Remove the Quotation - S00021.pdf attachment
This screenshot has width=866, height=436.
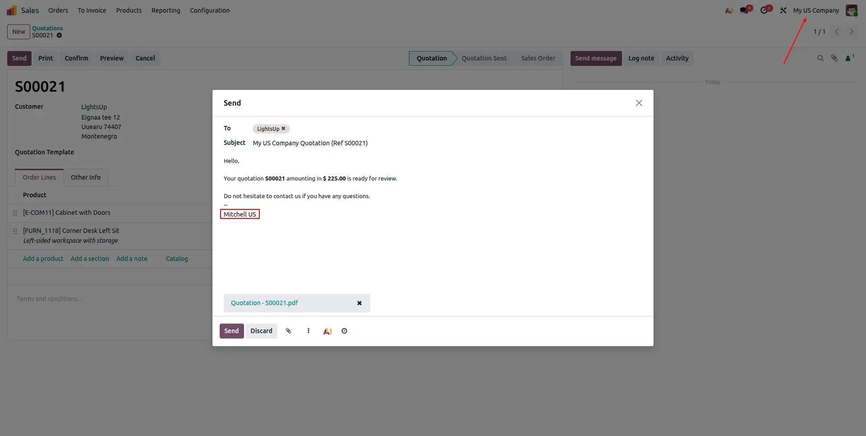[x=359, y=303]
